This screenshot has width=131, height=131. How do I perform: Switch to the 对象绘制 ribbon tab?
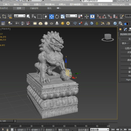coord(34,8)
